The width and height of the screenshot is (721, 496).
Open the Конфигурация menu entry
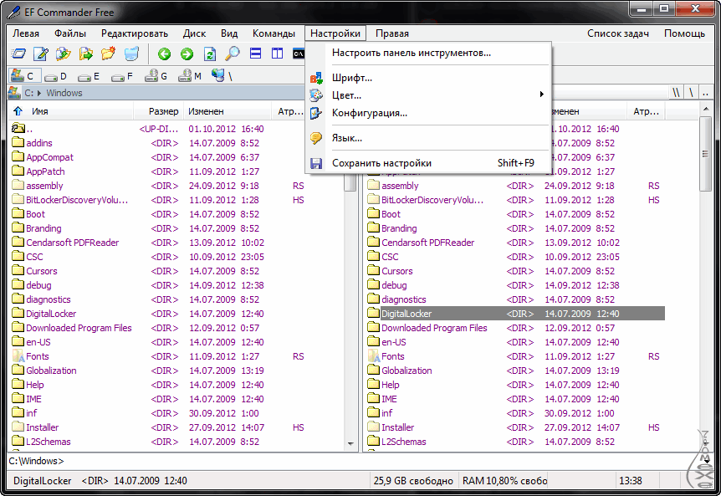tap(369, 113)
